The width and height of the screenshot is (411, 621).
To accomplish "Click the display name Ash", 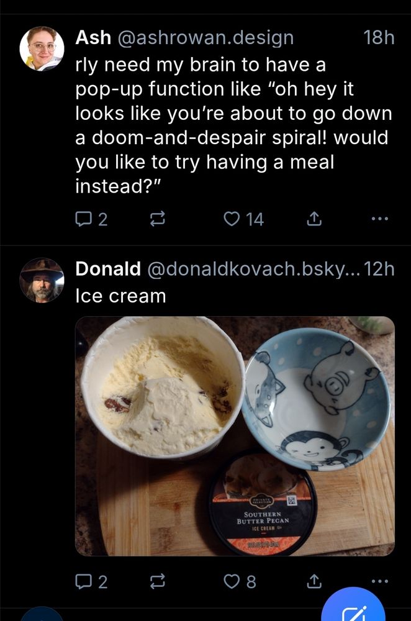I will [x=93, y=38].
